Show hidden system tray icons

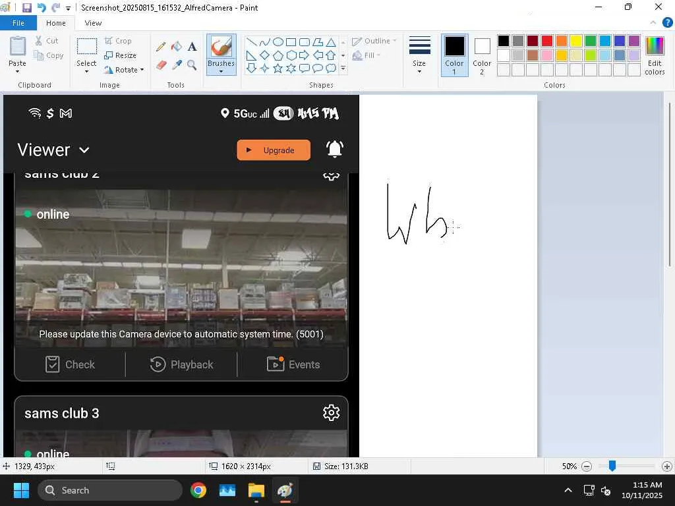[568, 490]
